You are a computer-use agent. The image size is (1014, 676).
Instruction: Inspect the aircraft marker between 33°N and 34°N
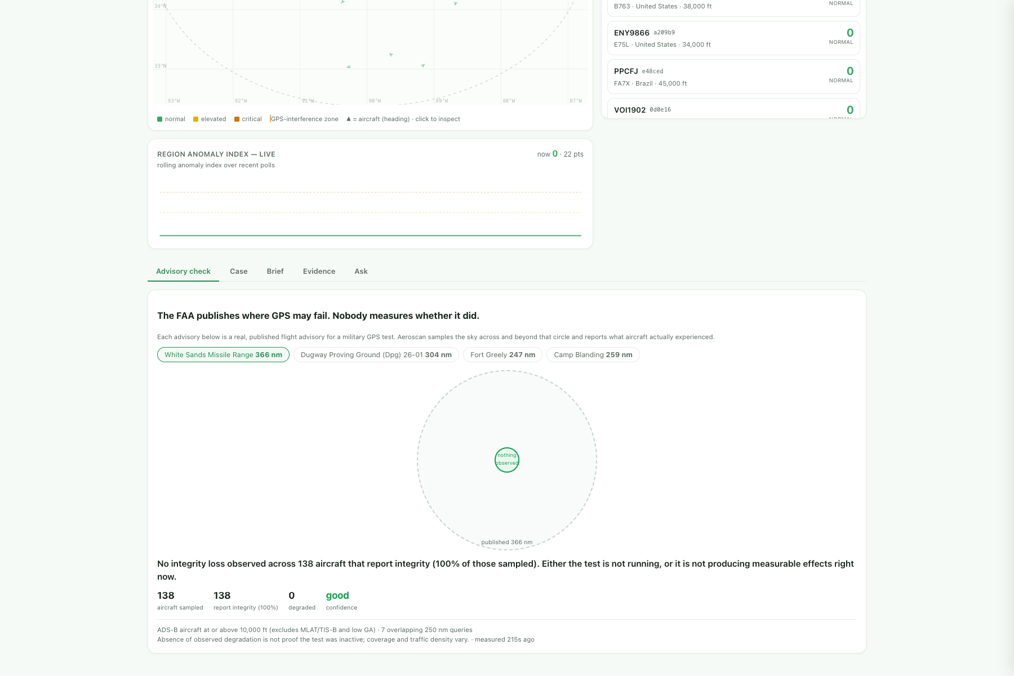(x=391, y=55)
